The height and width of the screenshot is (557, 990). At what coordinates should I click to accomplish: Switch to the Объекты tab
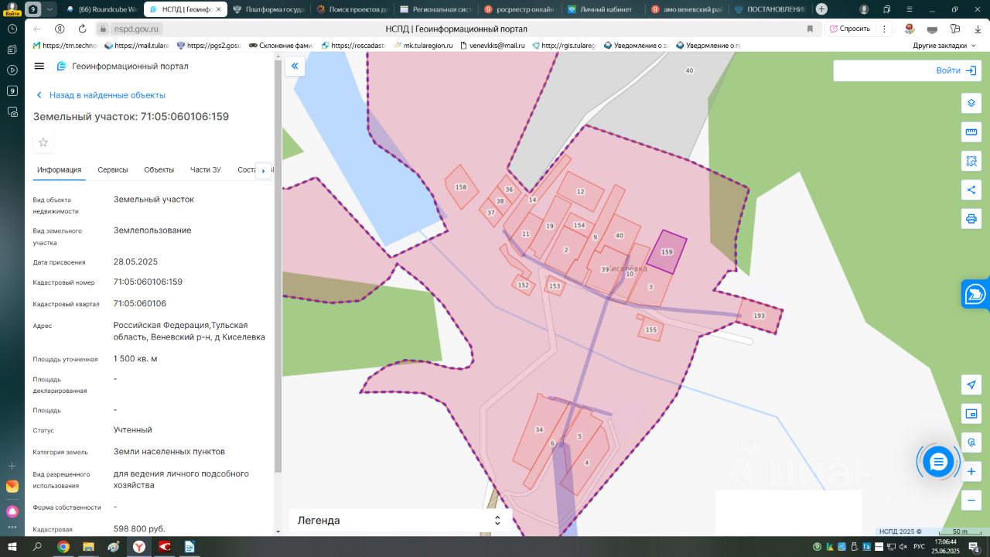pos(159,170)
